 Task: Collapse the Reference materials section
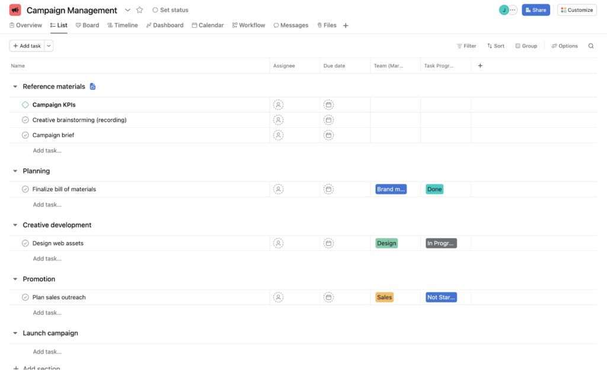tap(15, 86)
